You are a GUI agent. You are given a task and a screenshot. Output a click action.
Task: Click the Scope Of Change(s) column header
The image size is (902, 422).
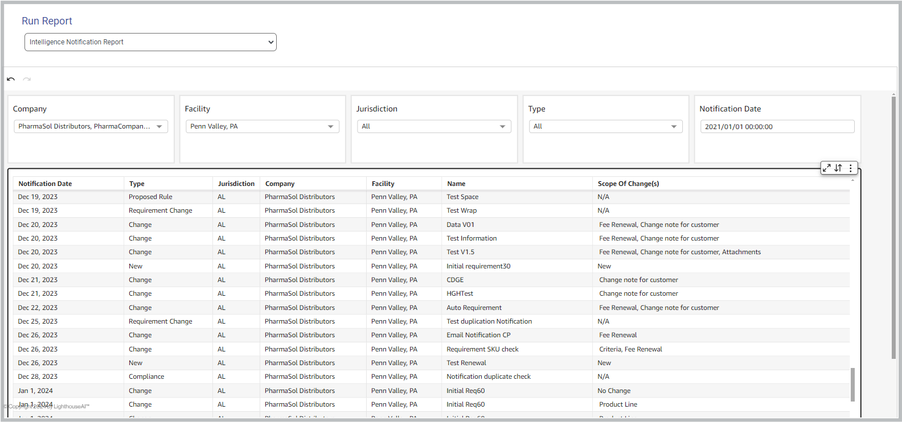point(629,184)
